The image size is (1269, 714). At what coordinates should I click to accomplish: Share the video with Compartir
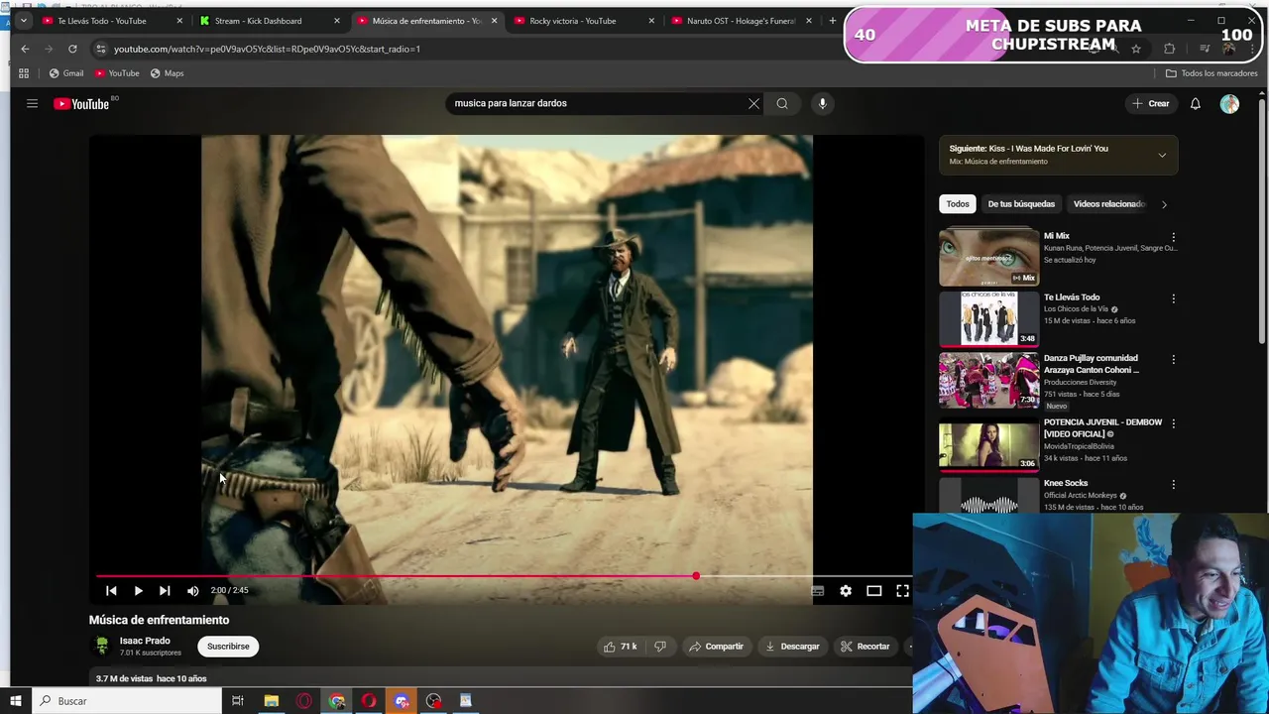click(716, 647)
